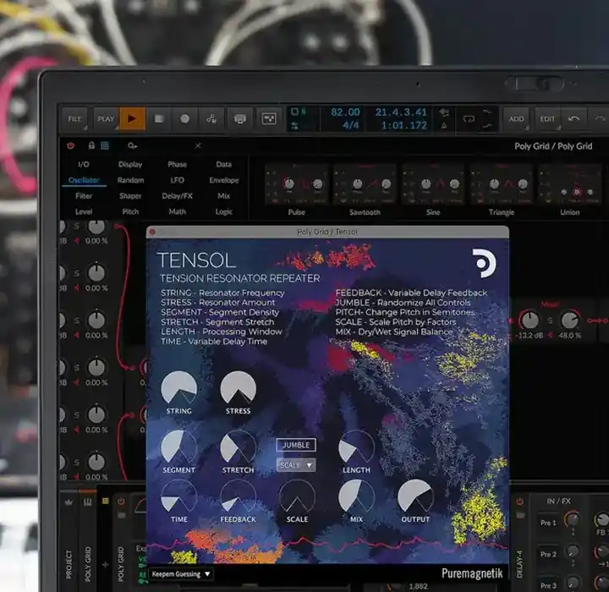Click the STRESS knob in Tensol
Screen dimensions: 609x592
click(238, 388)
